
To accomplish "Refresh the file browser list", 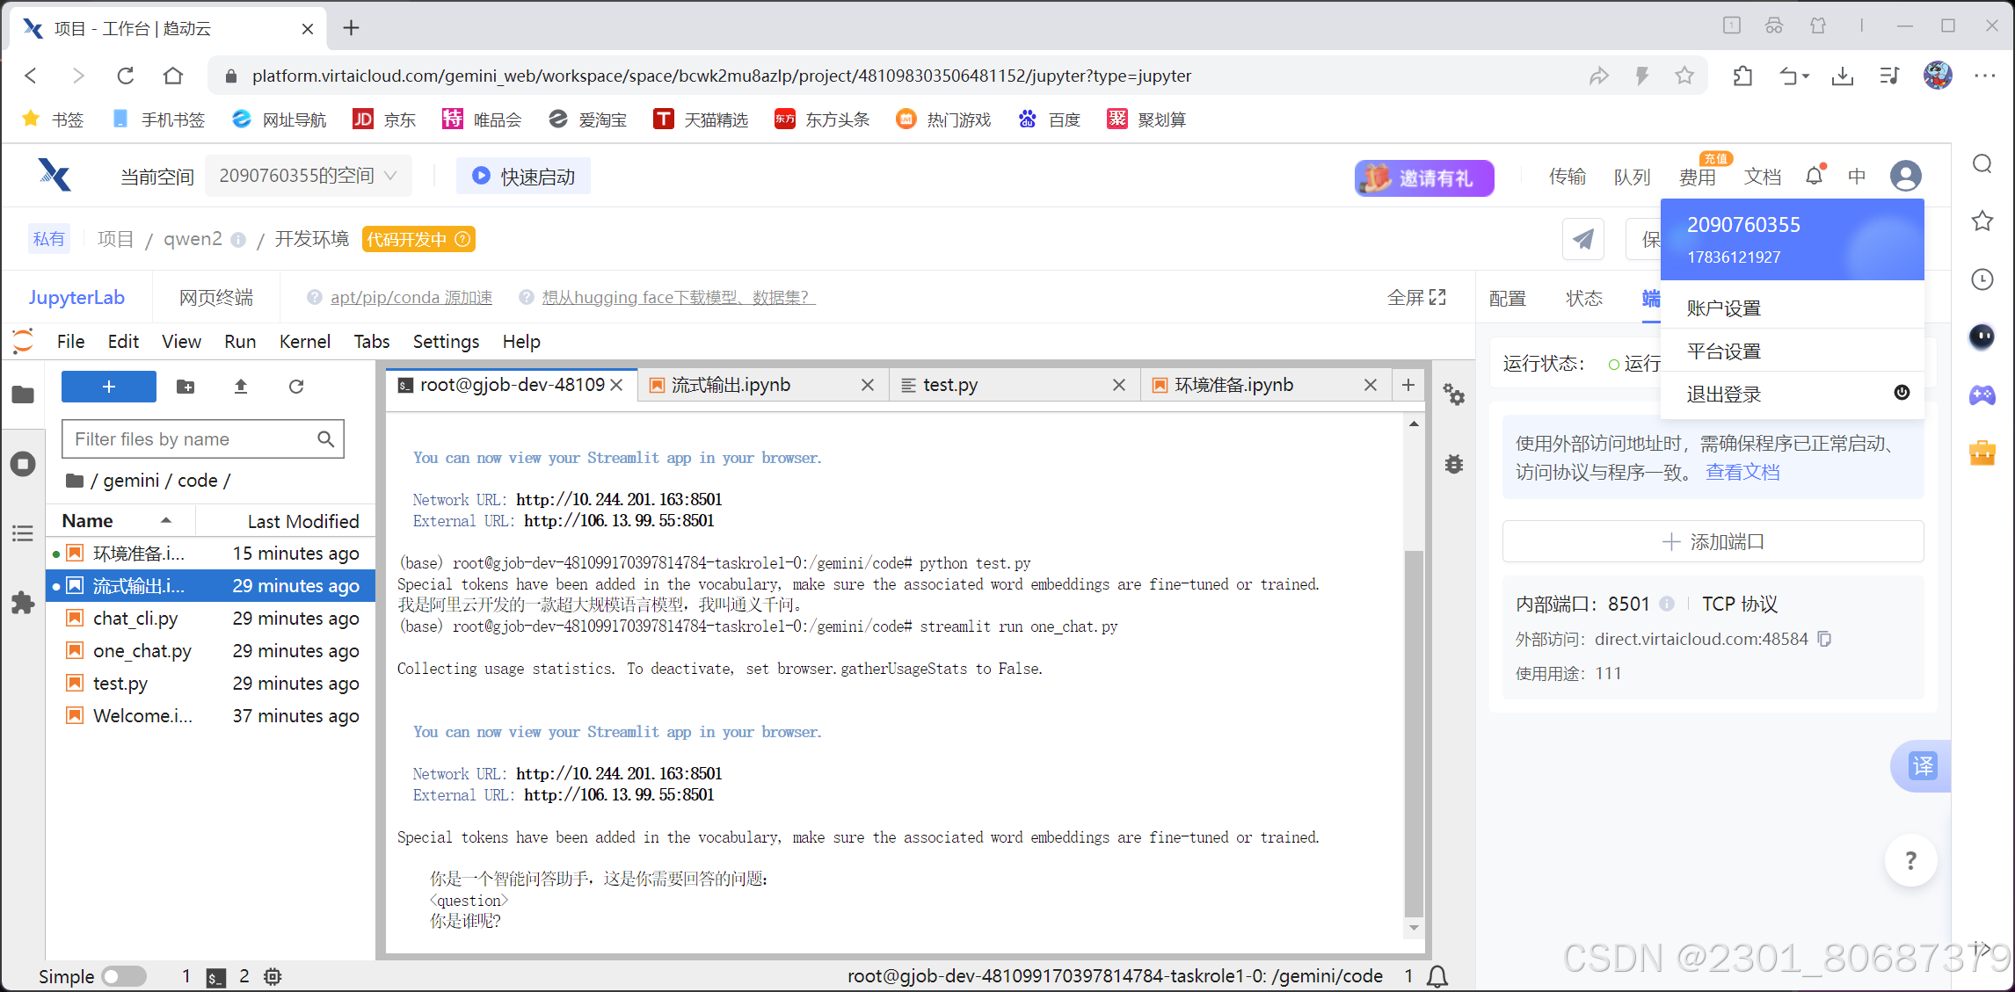I will coord(296,387).
